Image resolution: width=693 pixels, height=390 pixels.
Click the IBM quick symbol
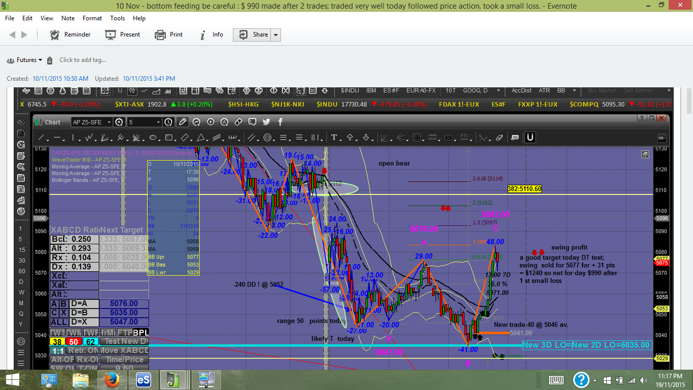pyautogui.click(x=371, y=90)
